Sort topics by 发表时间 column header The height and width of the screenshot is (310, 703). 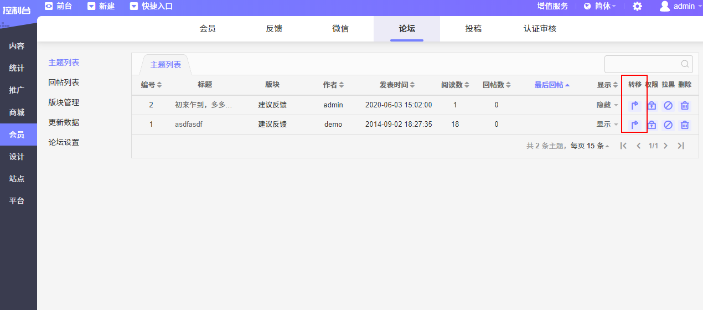coord(397,85)
